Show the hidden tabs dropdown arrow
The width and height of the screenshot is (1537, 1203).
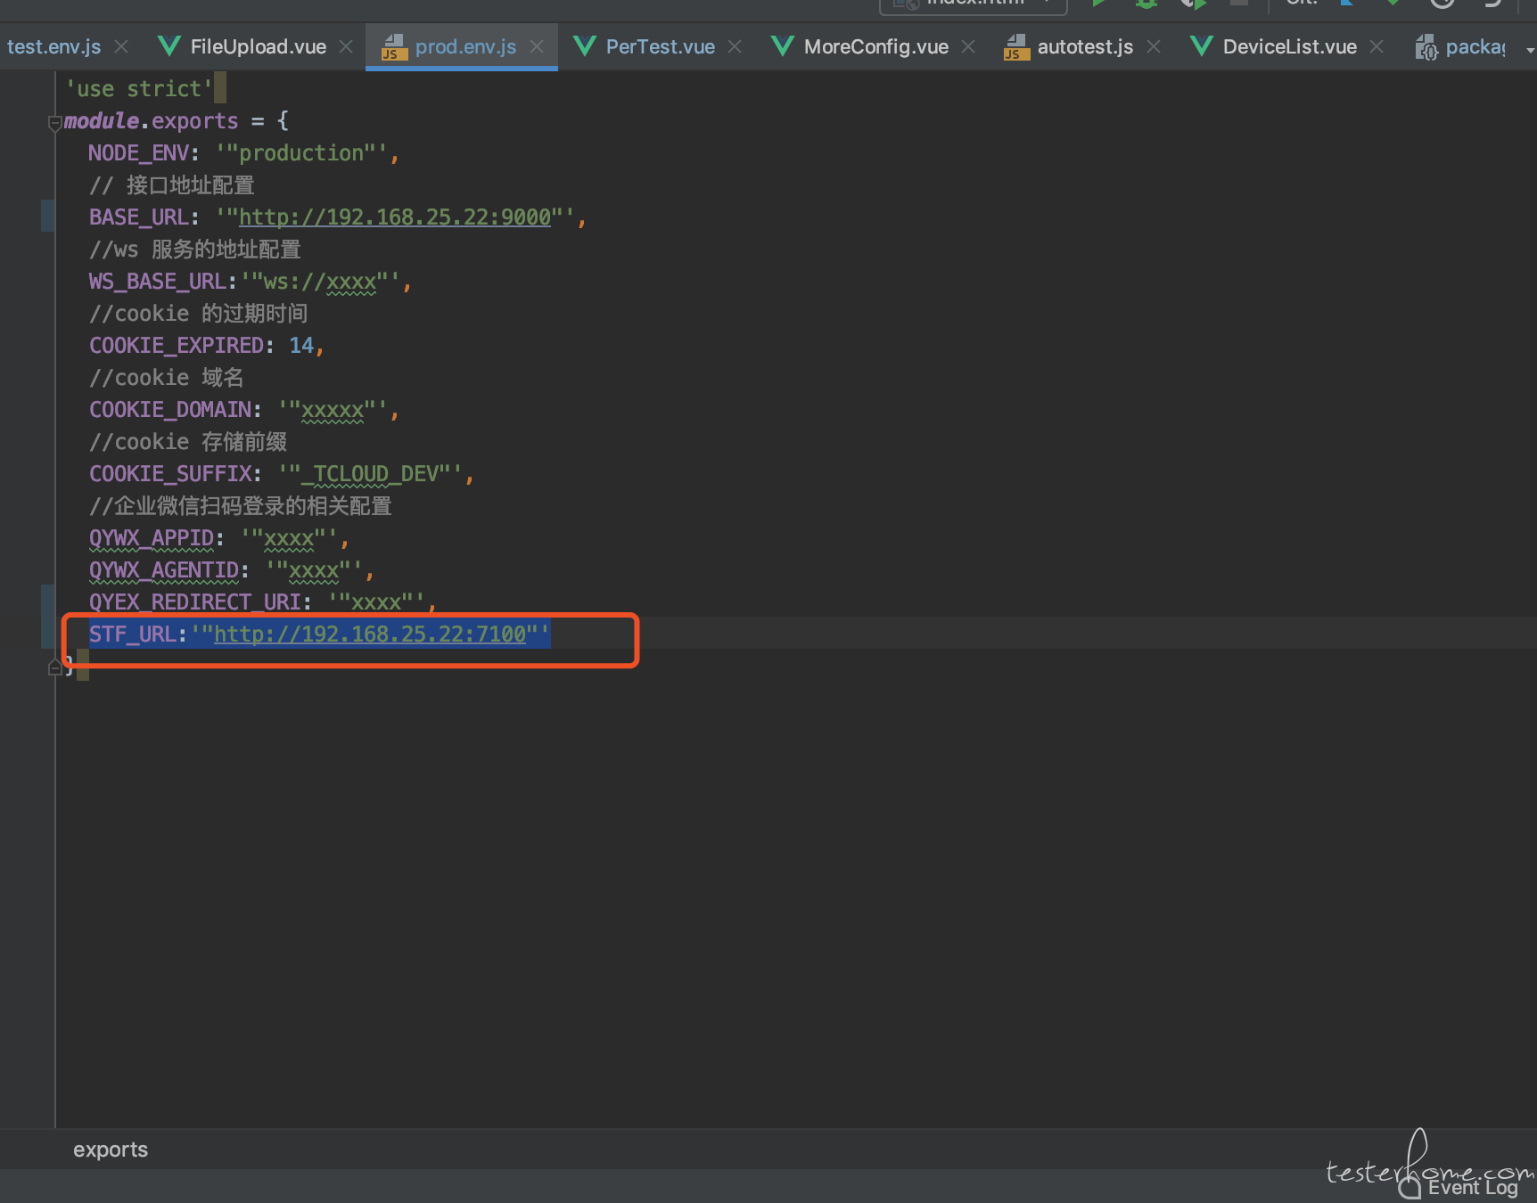pyautogui.click(x=1530, y=50)
